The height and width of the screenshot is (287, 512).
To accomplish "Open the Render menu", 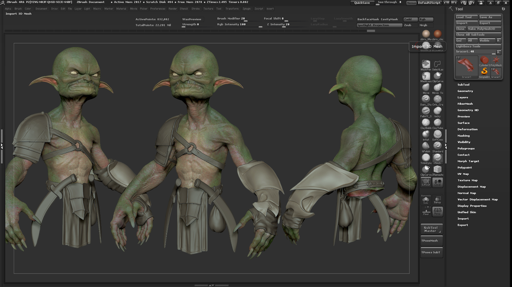I will [173, 9].
